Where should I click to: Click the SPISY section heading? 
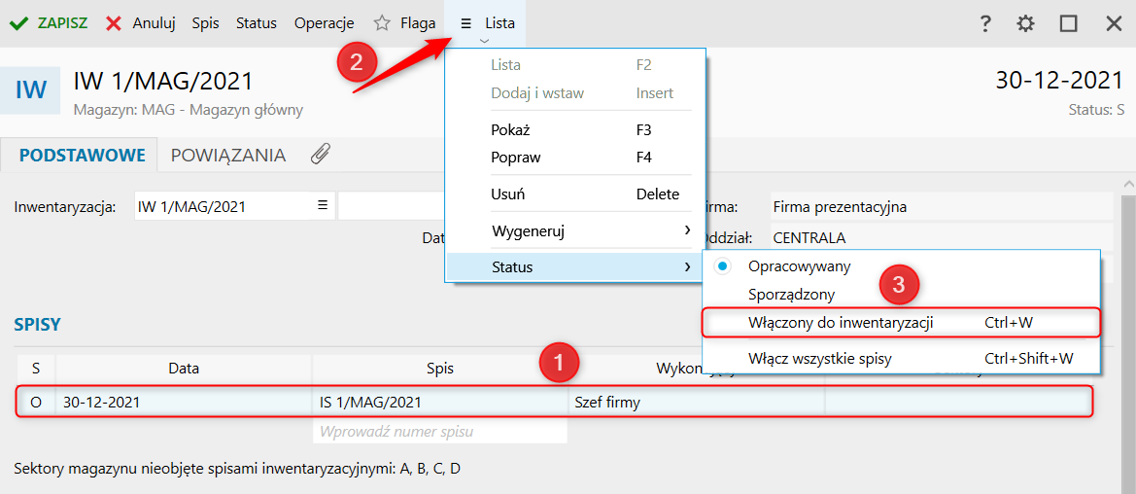tap(37, 325)
